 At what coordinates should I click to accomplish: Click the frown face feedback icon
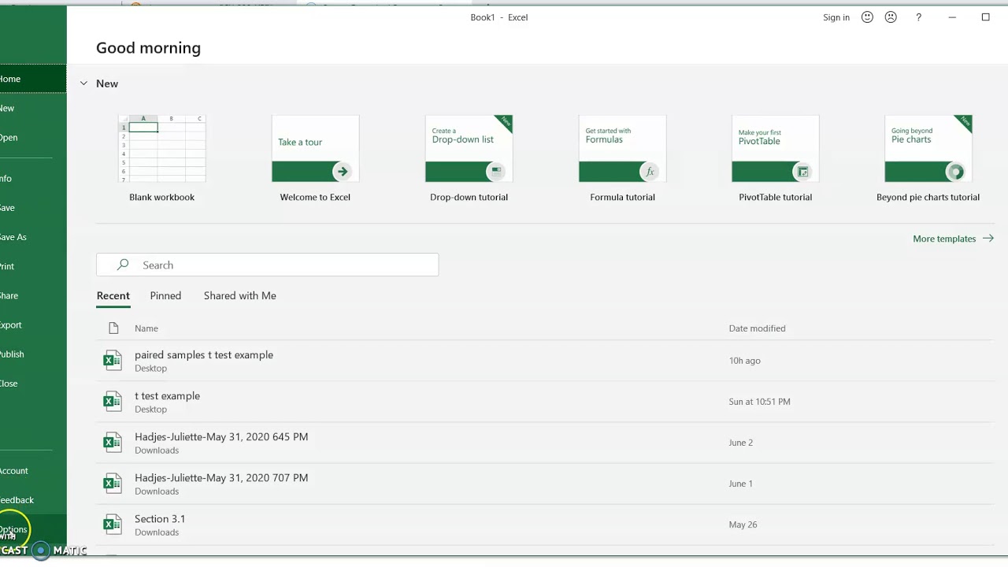pos(891,17)
